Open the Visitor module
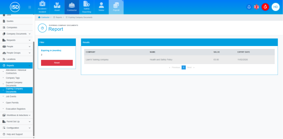This screenshot has width=283, height=139. 101,7
